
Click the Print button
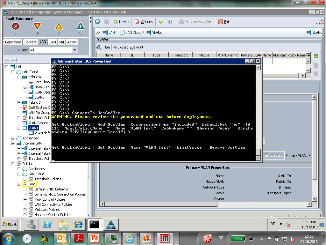(137, 47)
